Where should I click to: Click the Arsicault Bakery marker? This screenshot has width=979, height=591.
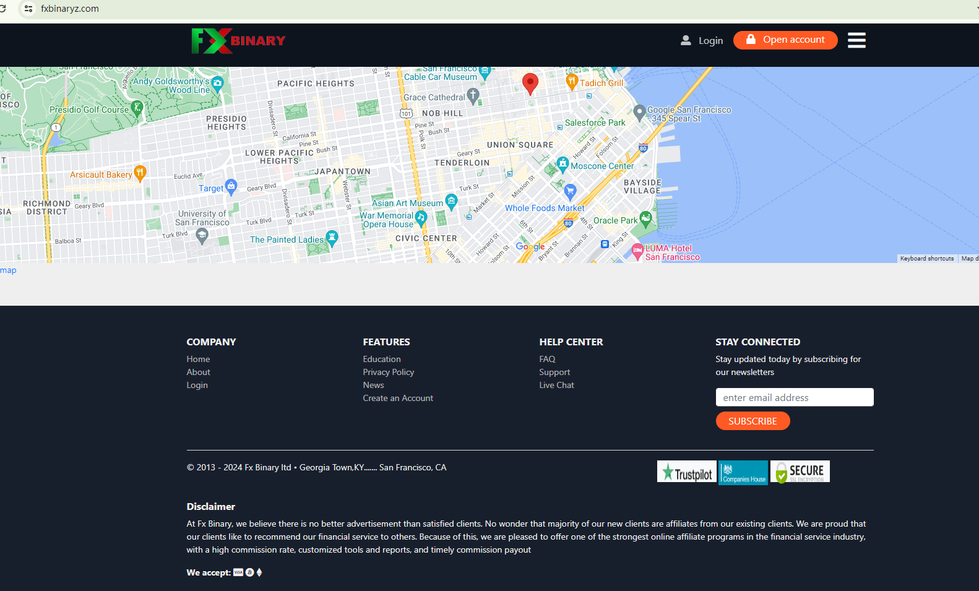pyautogui.click(x=140, y=173)
